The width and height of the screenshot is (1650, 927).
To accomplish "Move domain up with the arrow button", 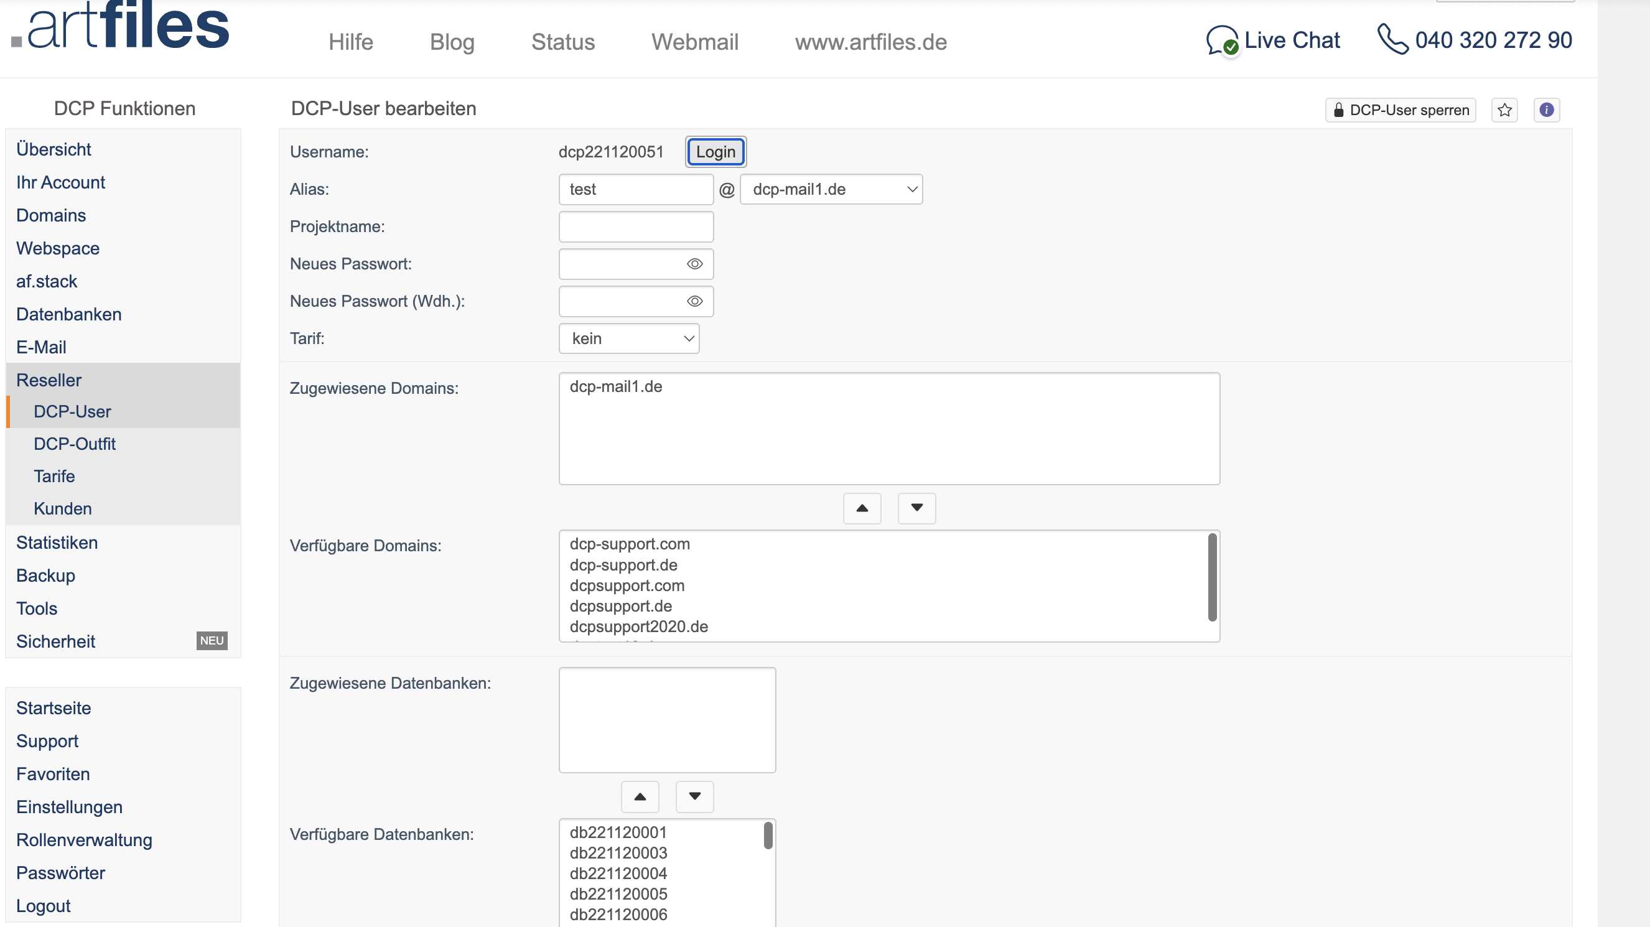I will (x=862, y=508).
